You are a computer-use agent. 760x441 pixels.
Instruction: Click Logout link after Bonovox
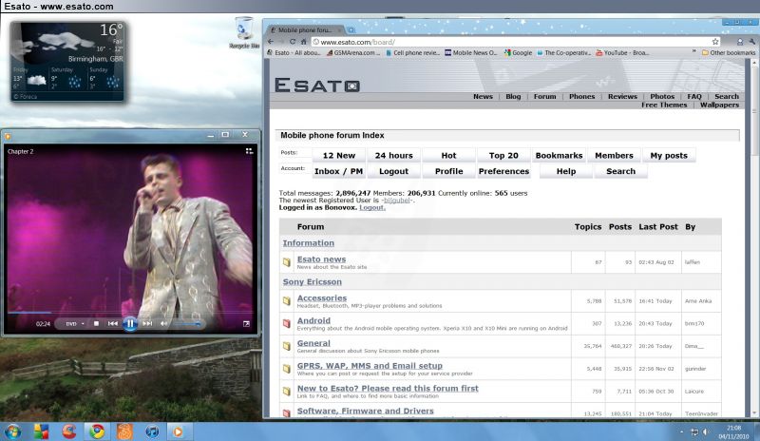coord(372,207)
